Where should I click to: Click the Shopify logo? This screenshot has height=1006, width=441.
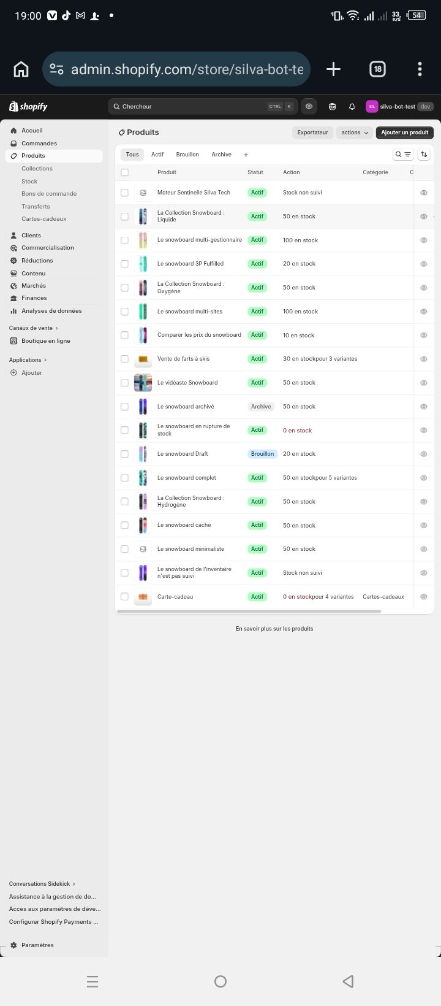pos(28,107)
